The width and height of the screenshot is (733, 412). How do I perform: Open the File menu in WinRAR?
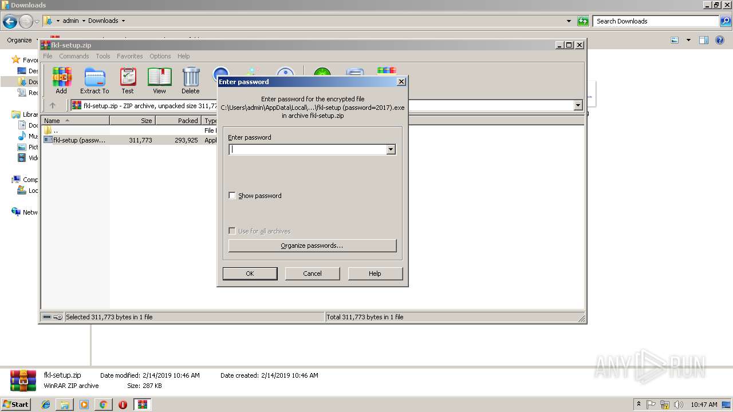click(x=48, y=56)
